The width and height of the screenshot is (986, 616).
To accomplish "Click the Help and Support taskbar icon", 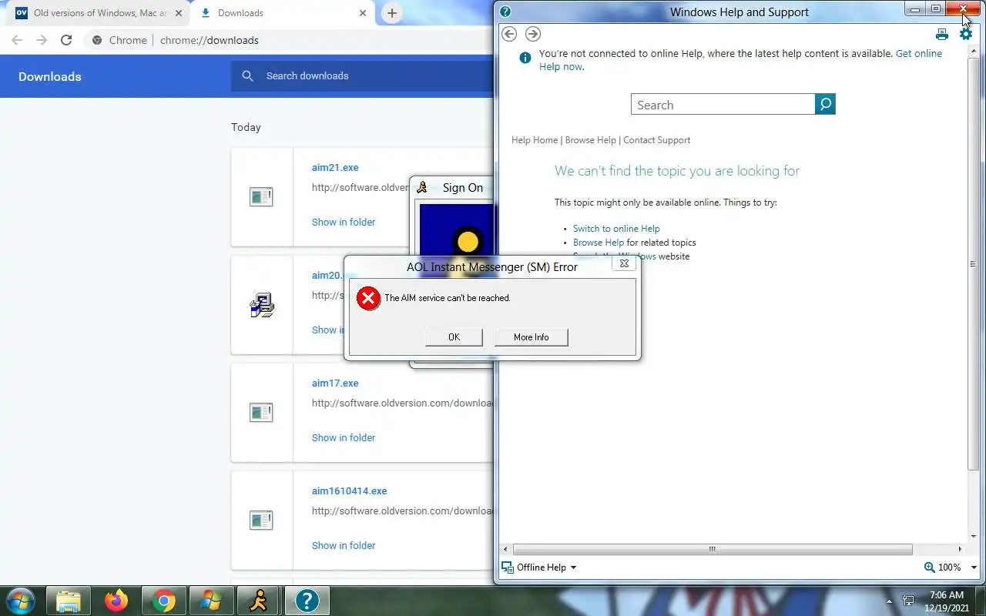I will (307, 601).
